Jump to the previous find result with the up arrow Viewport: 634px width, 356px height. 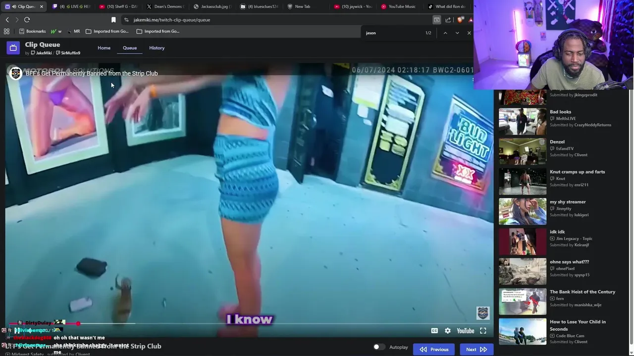pyautogui.click(x=445, y=33)
